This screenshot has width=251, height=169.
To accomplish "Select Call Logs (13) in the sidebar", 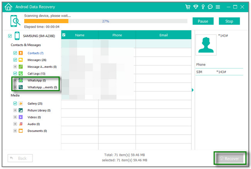I will [x=36, y=74].
